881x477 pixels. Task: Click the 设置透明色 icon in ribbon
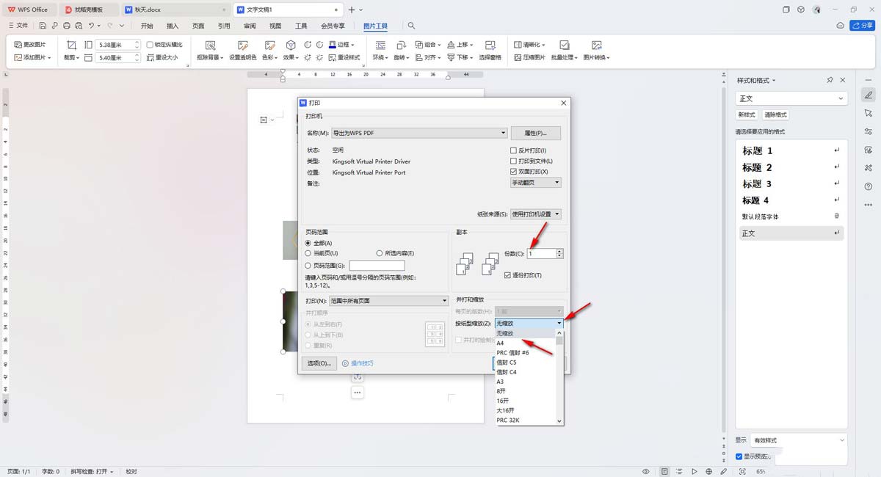(x=242, y=45)
